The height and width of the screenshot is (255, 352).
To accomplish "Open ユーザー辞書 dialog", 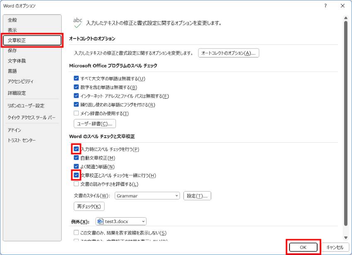I will coord(94,124).
